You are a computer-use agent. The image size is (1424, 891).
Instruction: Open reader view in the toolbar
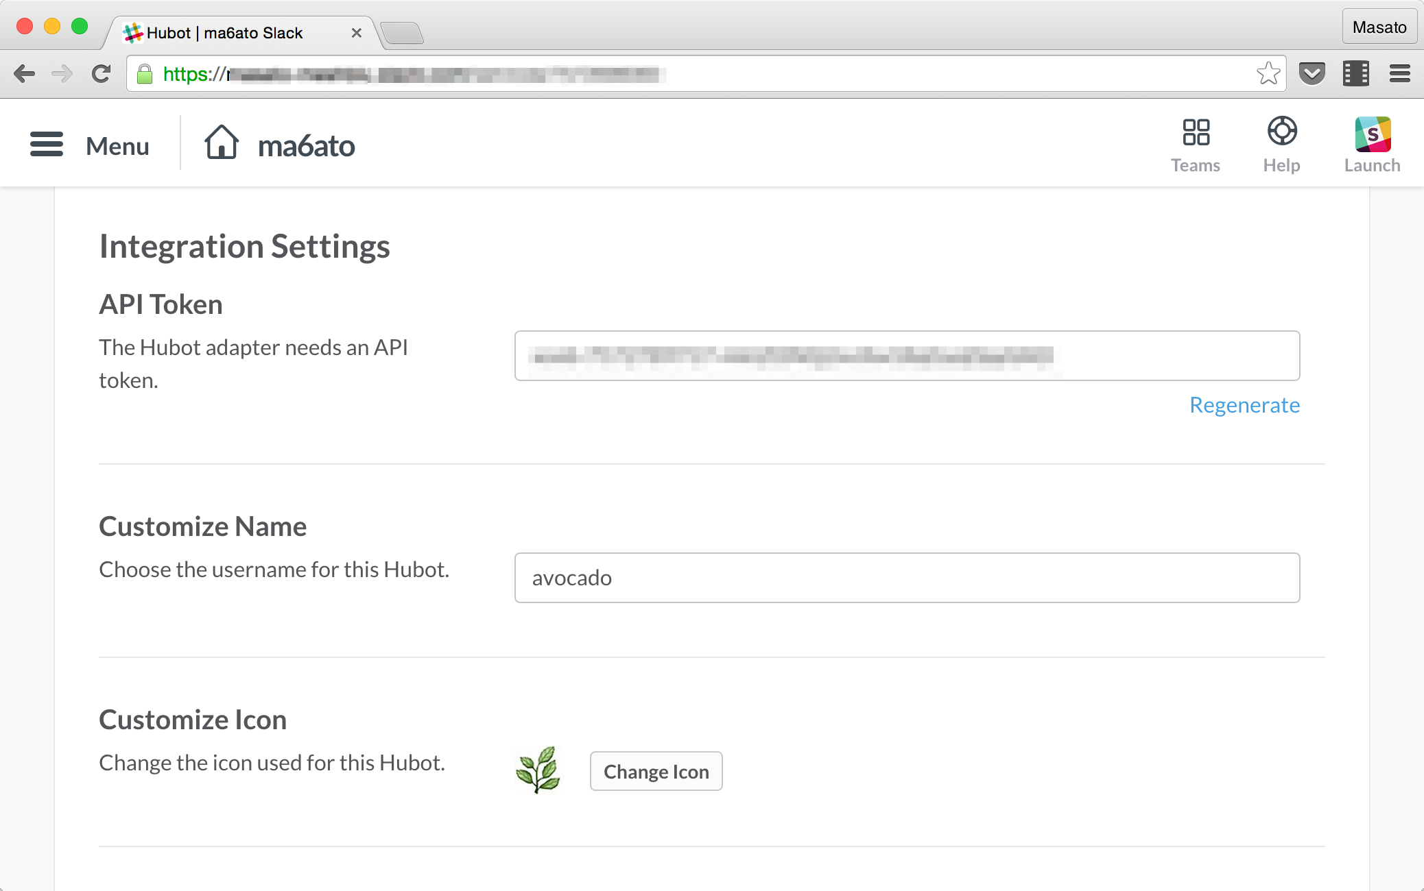[1355, 73]
